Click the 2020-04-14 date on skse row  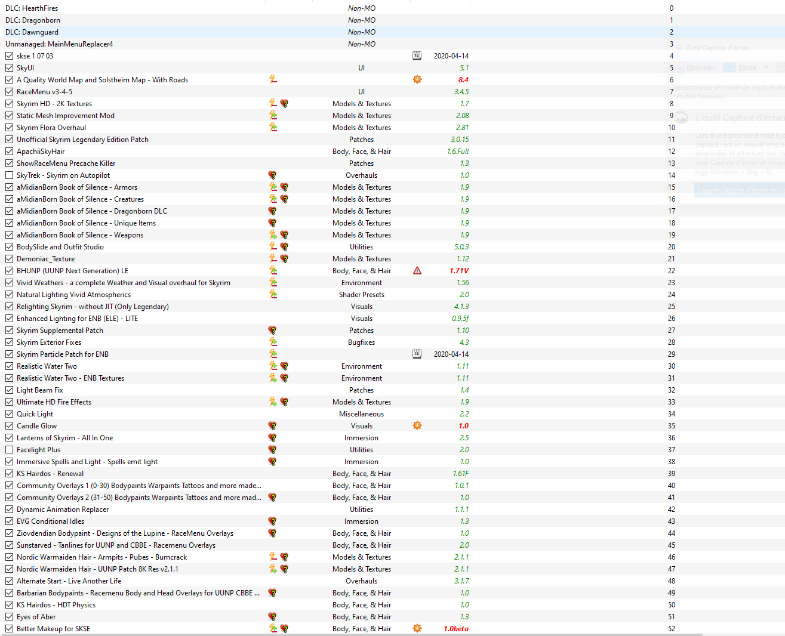(451, 55)
